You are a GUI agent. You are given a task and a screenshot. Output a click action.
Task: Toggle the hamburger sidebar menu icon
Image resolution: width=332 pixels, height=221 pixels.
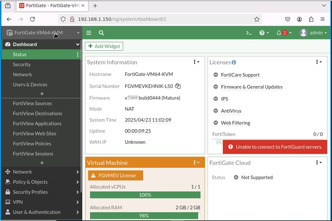coord(89,33)
